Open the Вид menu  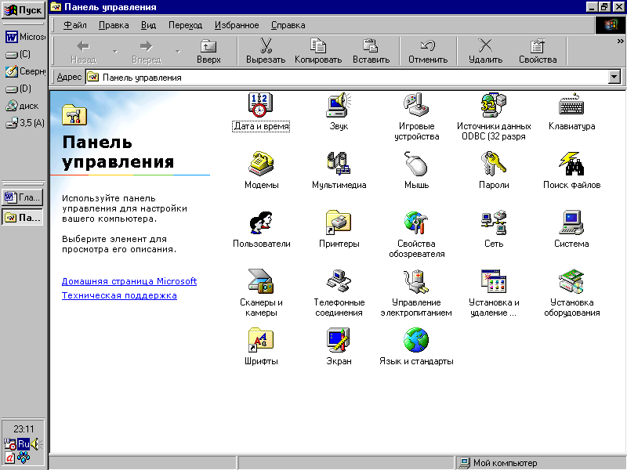(x=148, y=25)
